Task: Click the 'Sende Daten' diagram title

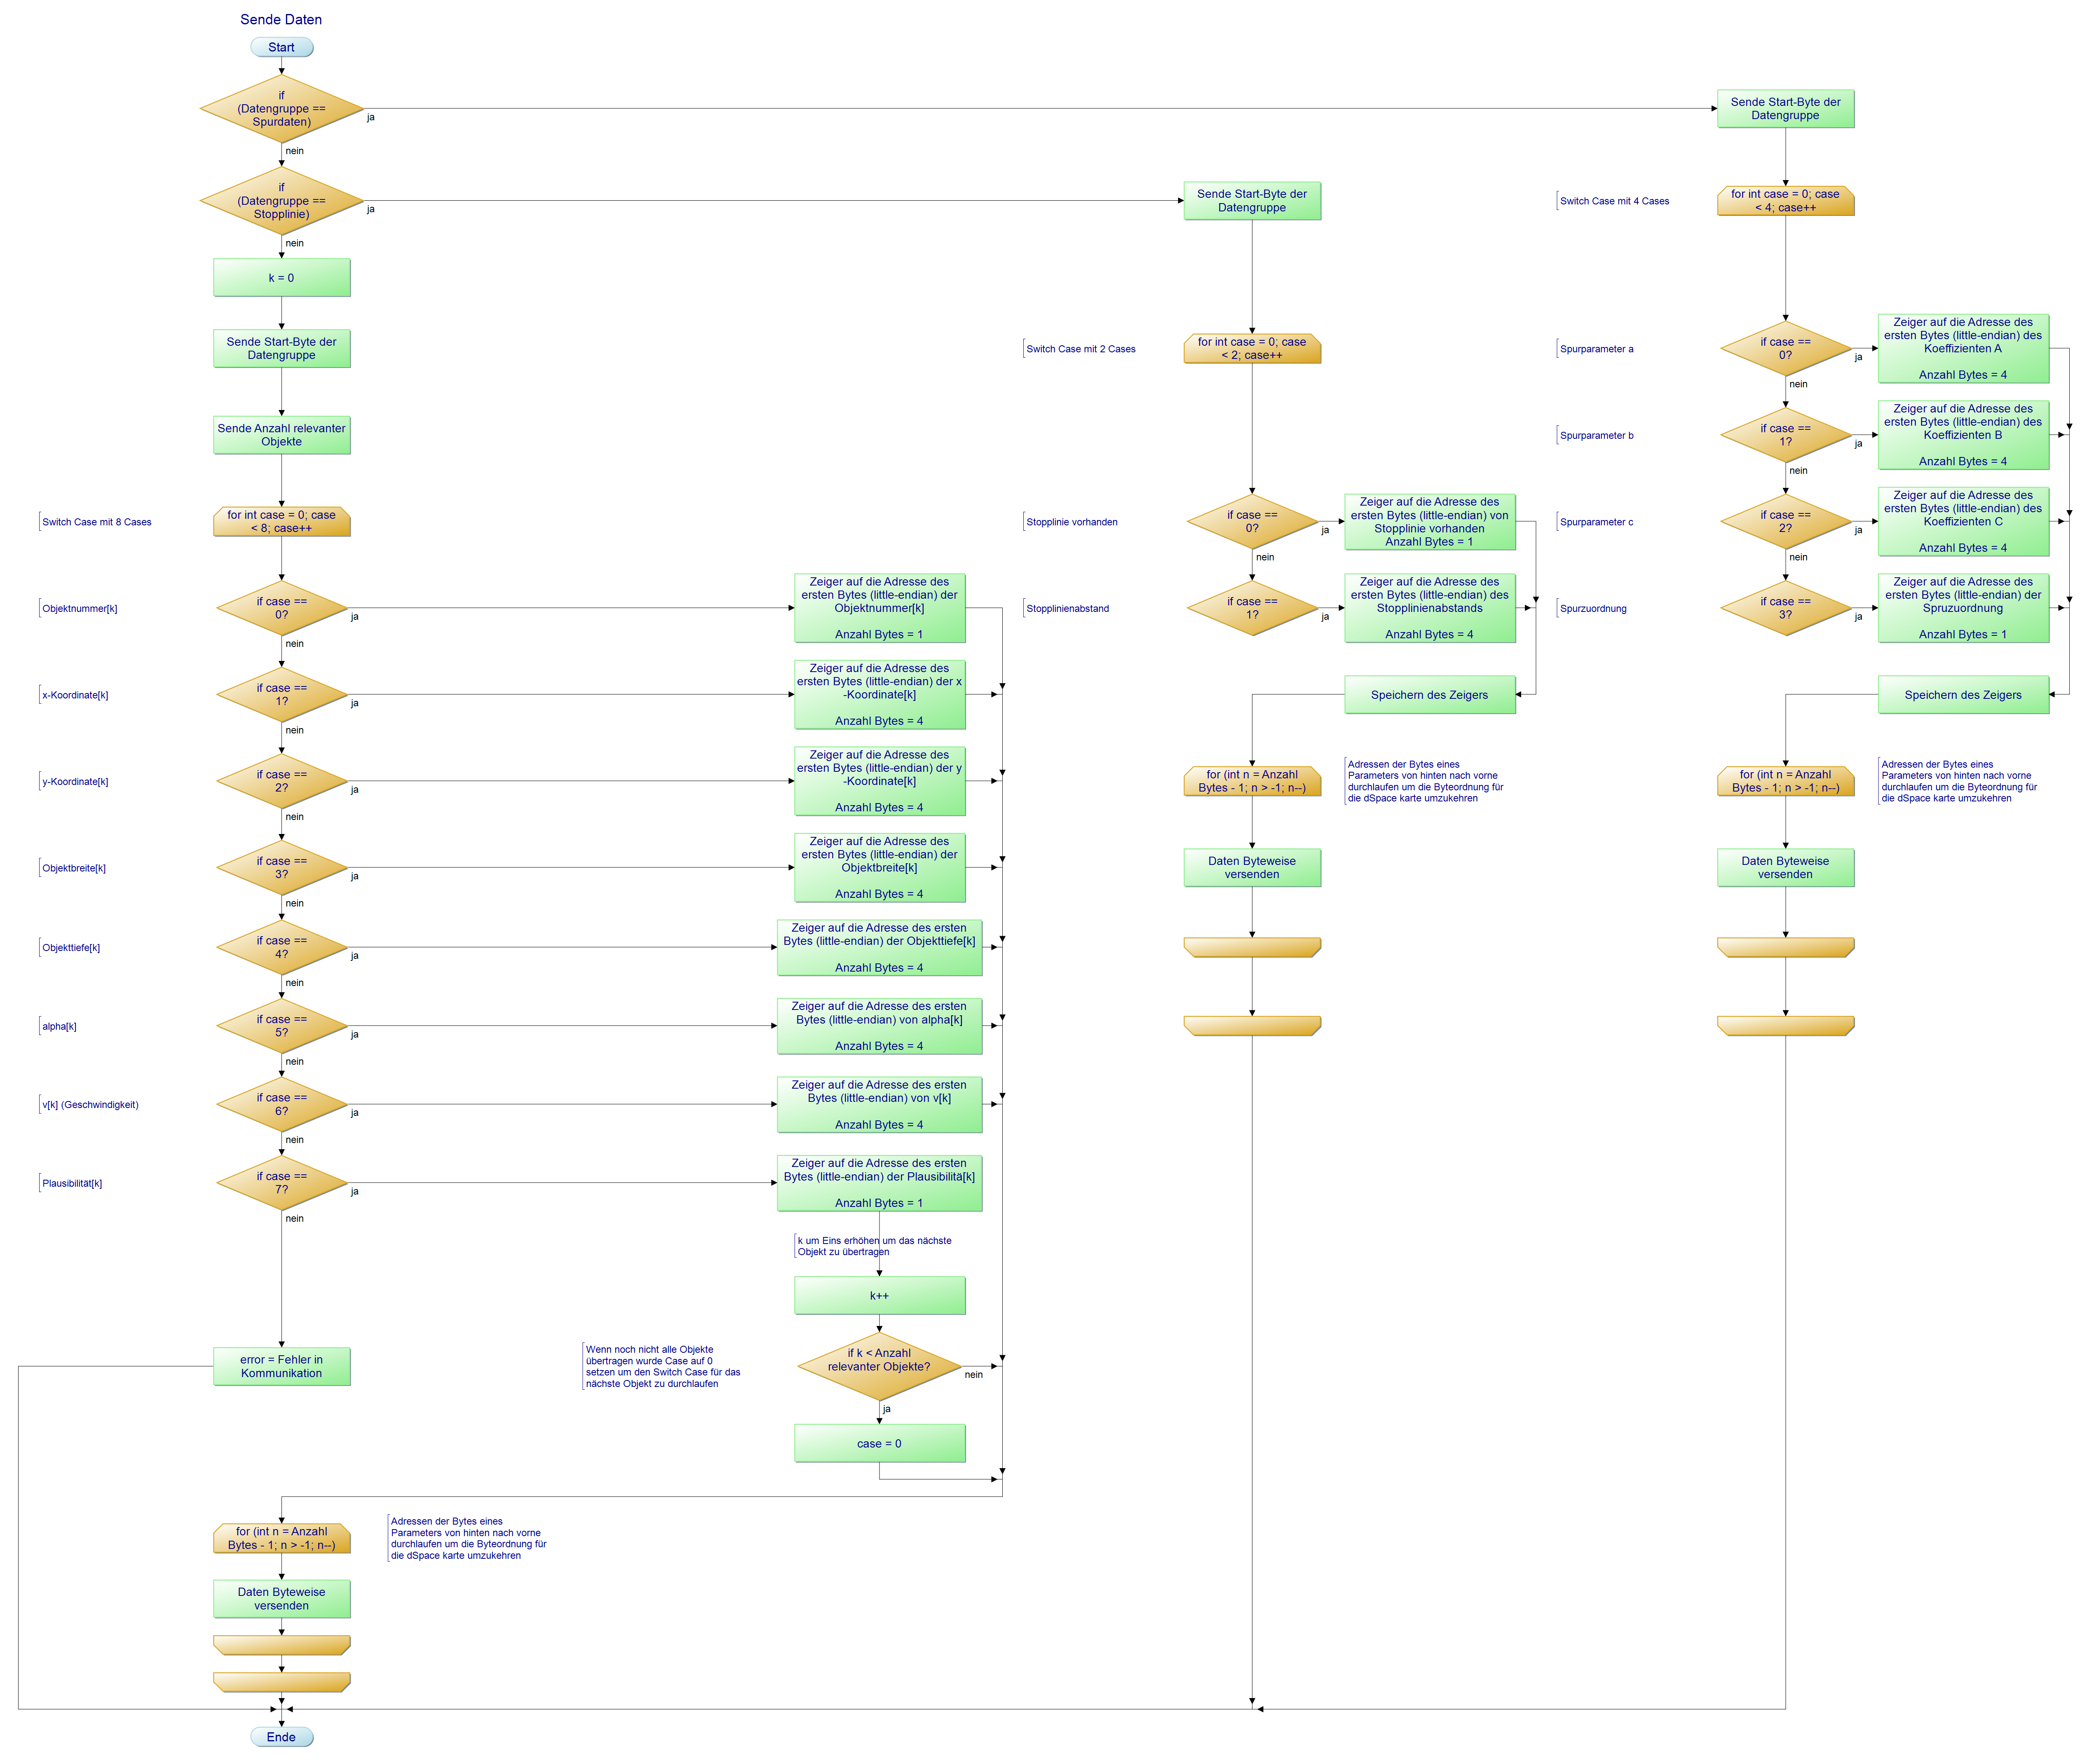Action: (x=281, y=19)
